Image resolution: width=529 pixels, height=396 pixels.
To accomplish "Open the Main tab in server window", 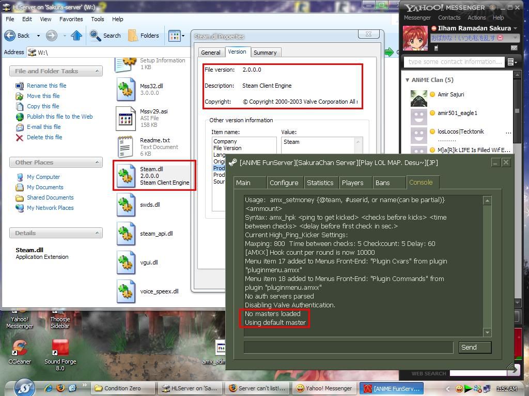I will pyautogui.click(x=250, y=183).
